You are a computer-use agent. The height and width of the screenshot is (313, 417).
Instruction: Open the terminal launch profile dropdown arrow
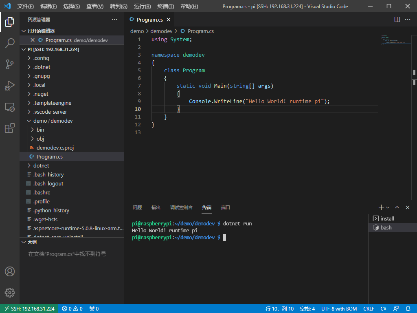coord(388,207)
